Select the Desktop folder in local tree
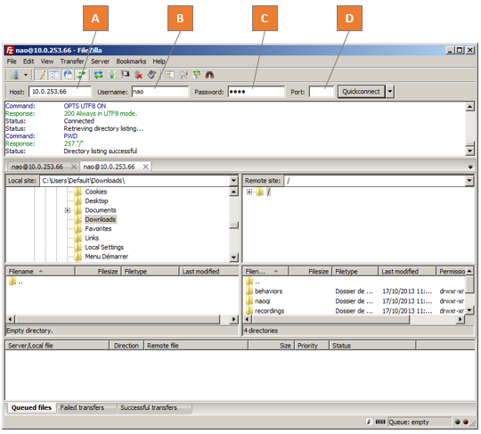The height and width of the screenshot is (434, 481). tap(96, 201)
